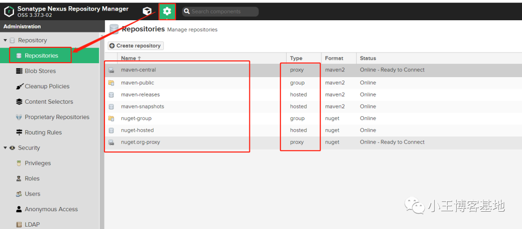Open the maven-releases repository row

tap(313, 94)
